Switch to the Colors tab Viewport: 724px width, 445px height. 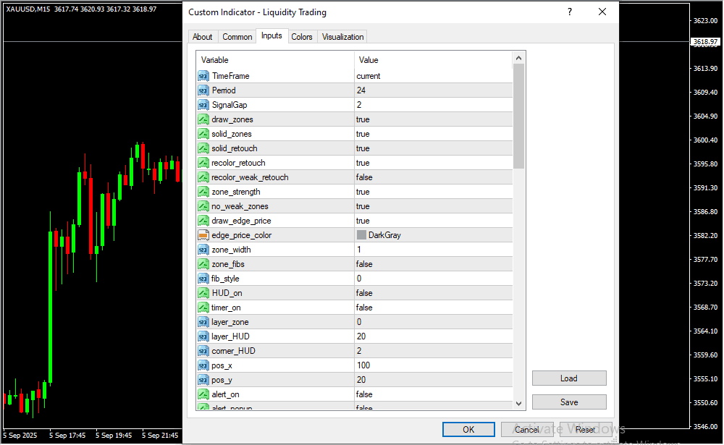point(302,37)
